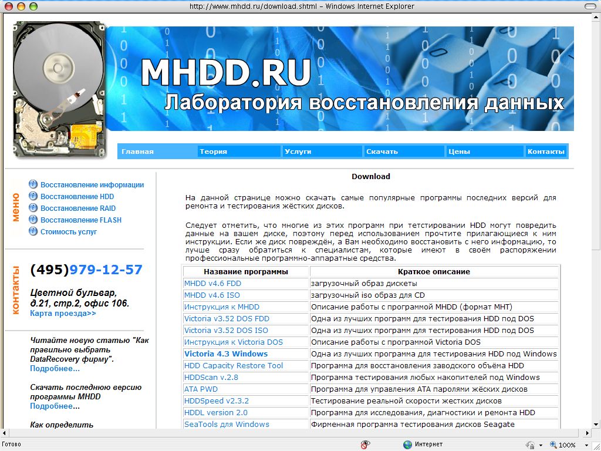Open Инструкция к Victoria DOS link

pos(234,342)
